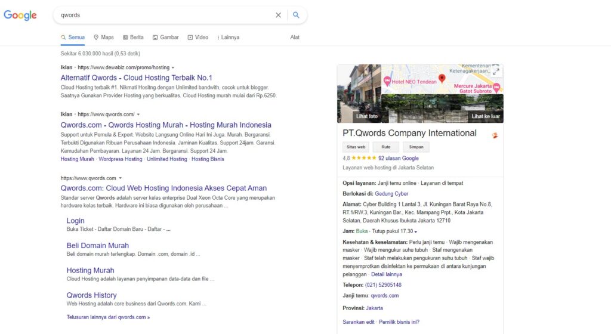Open dropdown arrow next to dewabiz.com ad URL

click(173, 68)
